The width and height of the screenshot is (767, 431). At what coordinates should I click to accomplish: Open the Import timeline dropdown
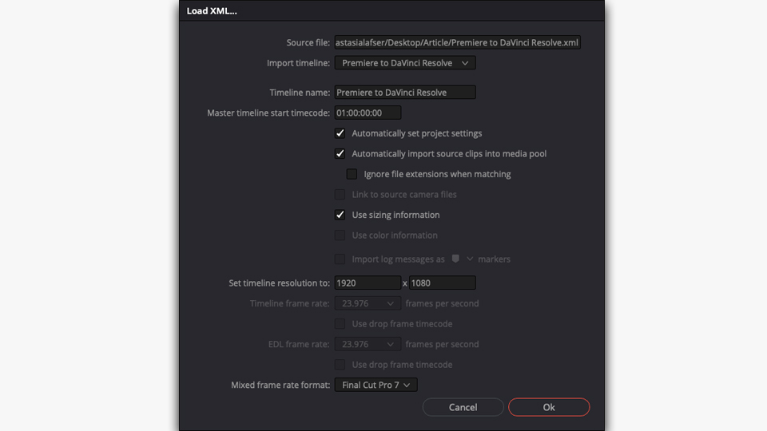click(405, 62)
